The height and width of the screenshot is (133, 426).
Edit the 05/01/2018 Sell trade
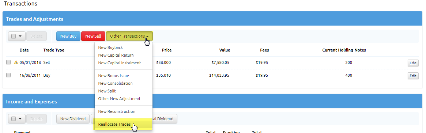413,63
